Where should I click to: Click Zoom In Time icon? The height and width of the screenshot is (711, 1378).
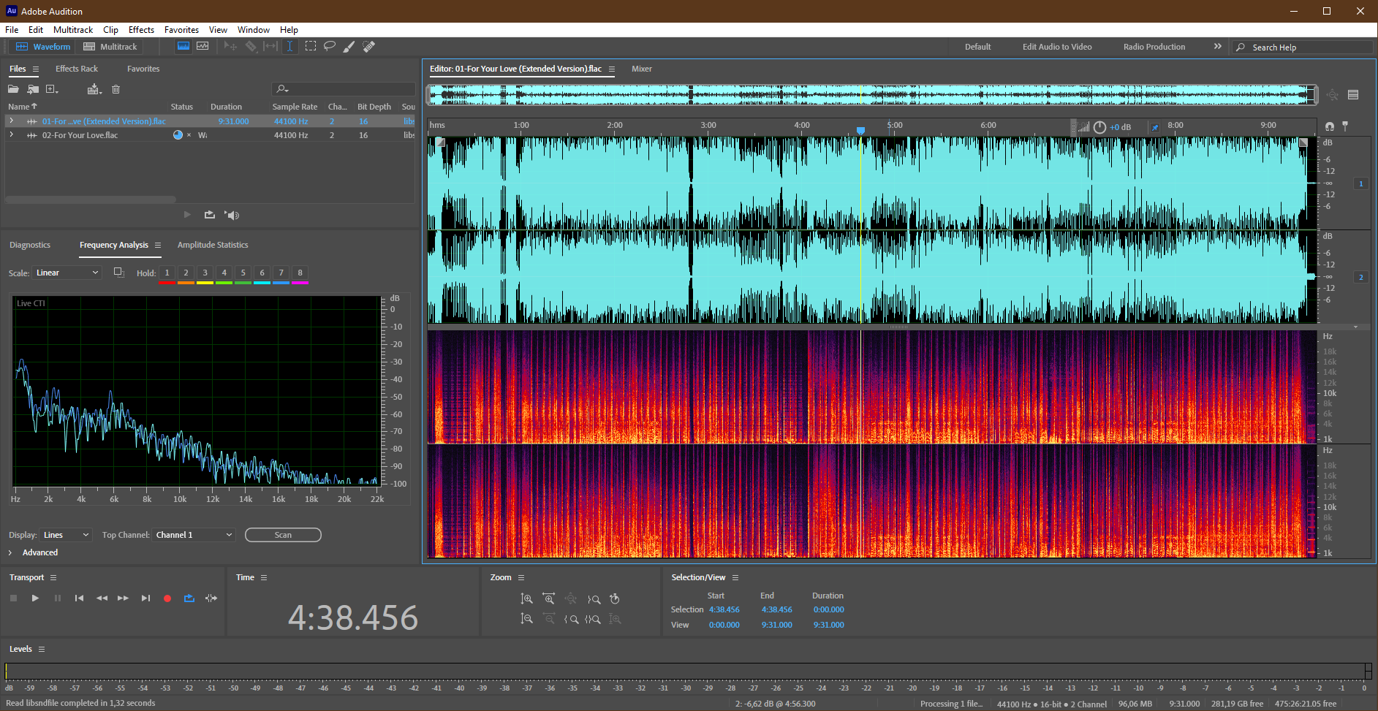pos(549,598)
